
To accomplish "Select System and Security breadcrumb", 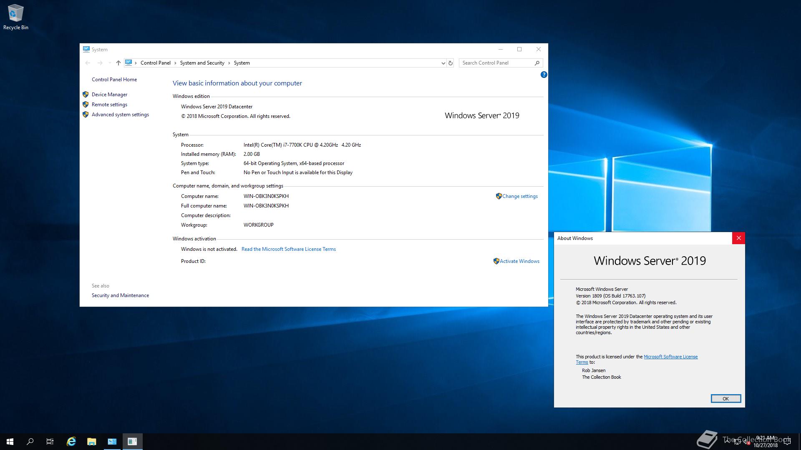I will 202,63.
